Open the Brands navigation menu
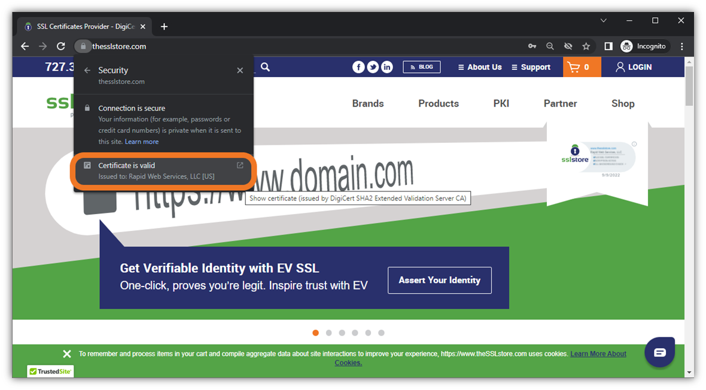The height and width of the screenshot is (390, 706). [x=368, y=103]
